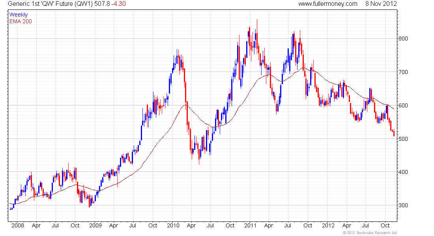
Task: Click the Oct label following 2012 on axis
Action: [x=385, y=225]
